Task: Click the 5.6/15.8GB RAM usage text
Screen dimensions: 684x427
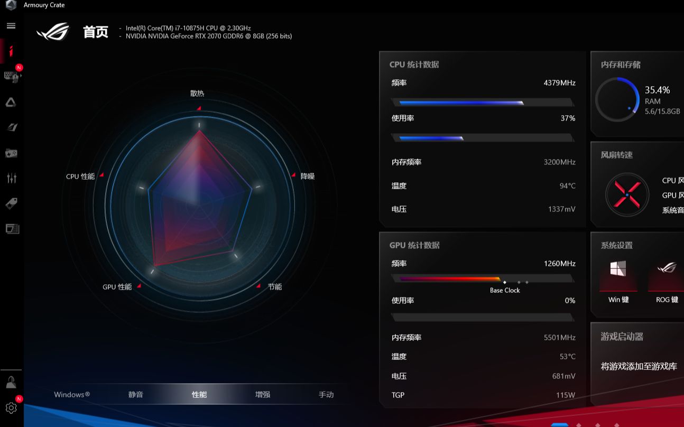Action: [662, 112]
